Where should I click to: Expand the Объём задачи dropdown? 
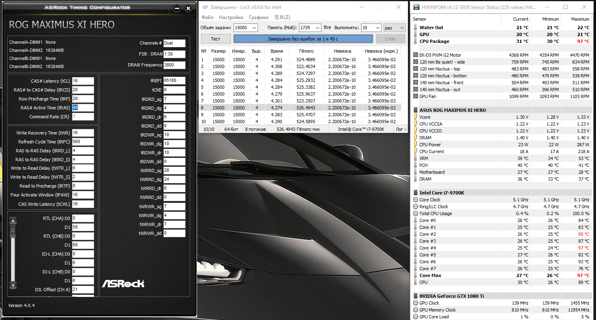254,28
